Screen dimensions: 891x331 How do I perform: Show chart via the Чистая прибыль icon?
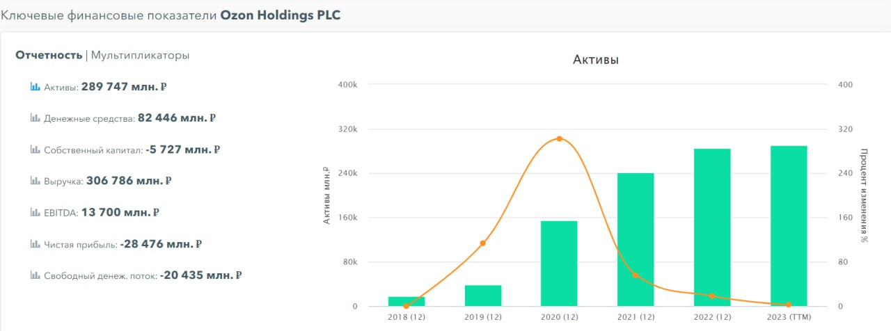(x=36, y=244)
